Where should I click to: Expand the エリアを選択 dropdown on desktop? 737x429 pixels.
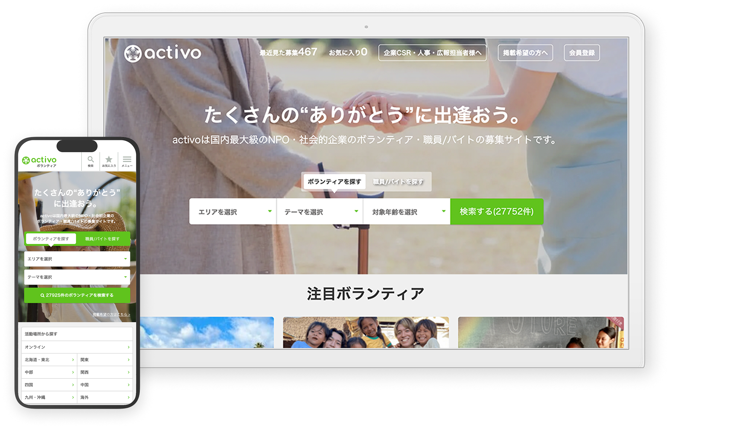pyautogui.click(x=233, y=212)
